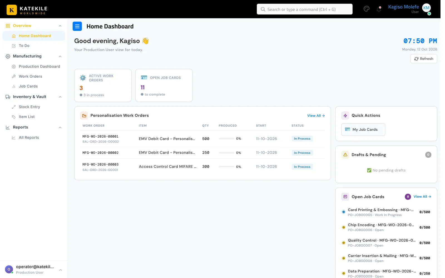
Task: Open Job Cards in the sidebar
Action: [34, 86]
